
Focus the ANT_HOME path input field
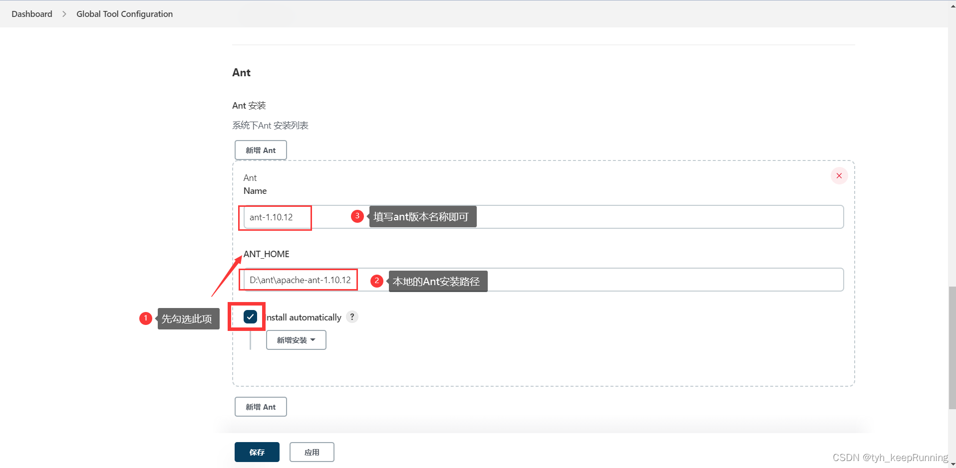pos(544,280)
